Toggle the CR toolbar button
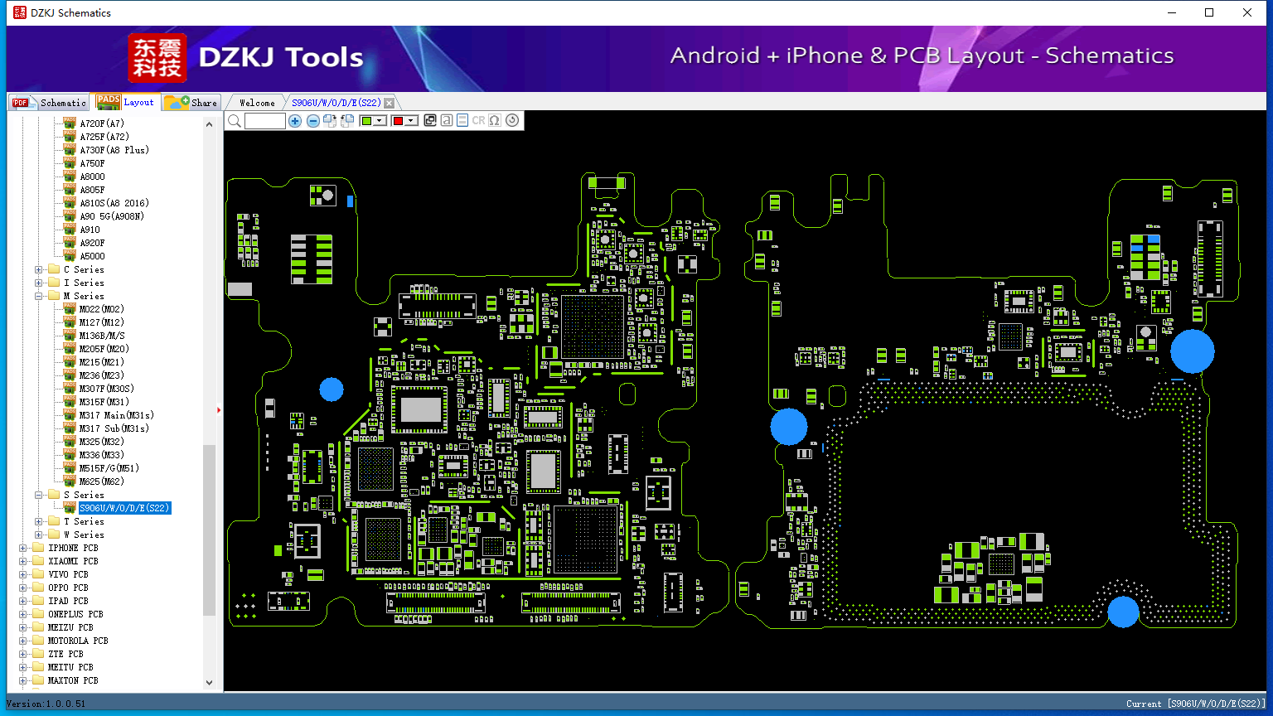1273x716 pixels. coord(478,120)
